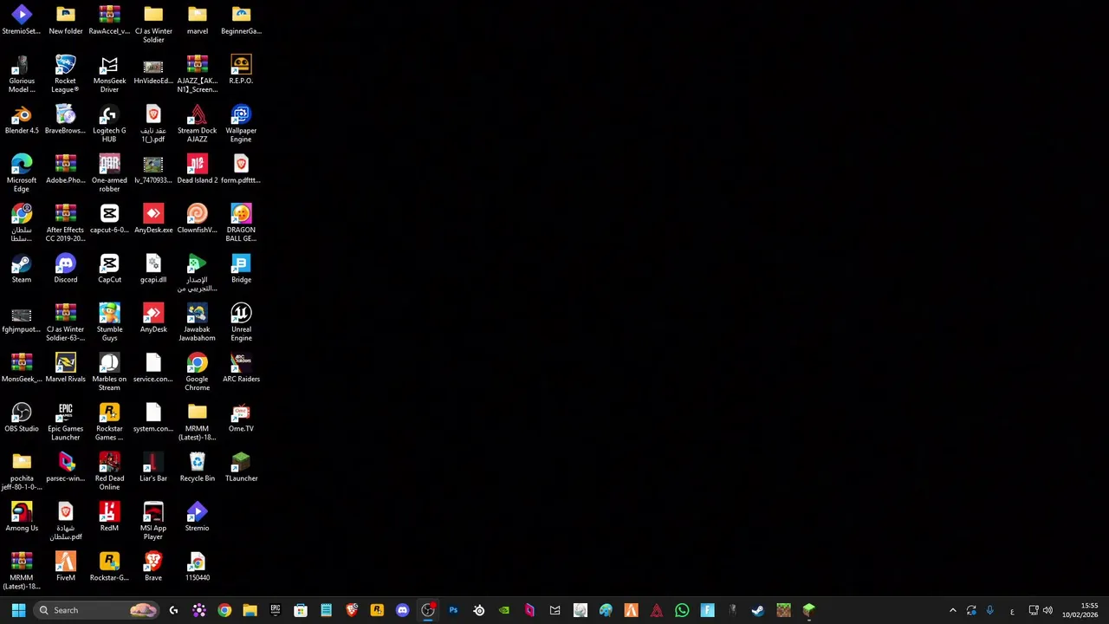Select the Epic Games Launcher desktop icon
Viewport: 1109px width, 624px height.
[65, 422]
